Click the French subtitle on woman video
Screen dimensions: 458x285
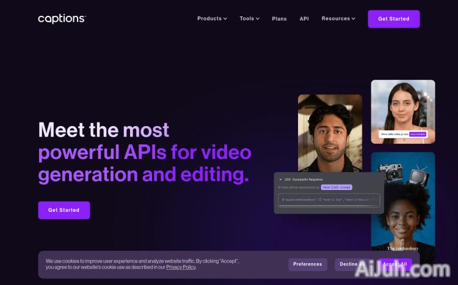click(403, 134)
